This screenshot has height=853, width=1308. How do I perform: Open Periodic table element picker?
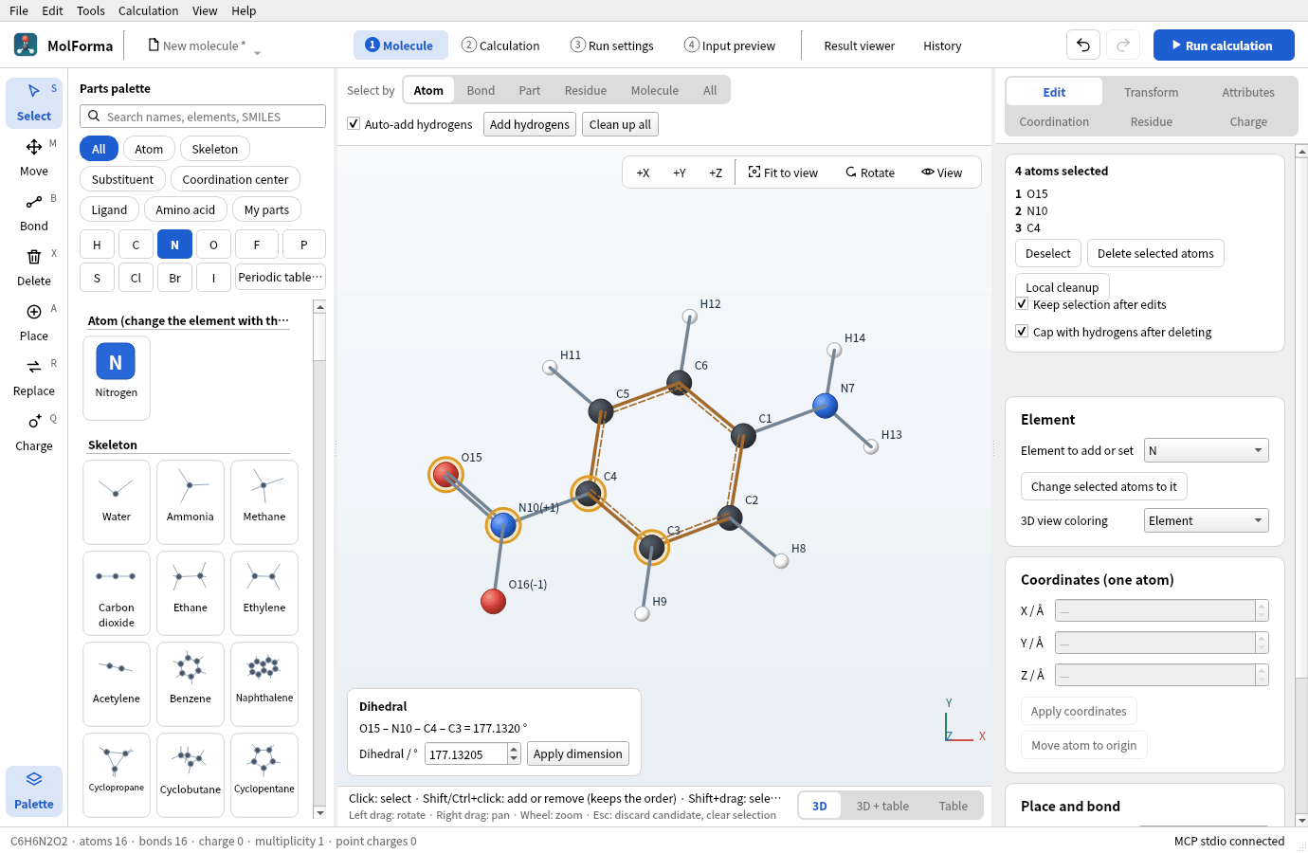click(281, 277)
